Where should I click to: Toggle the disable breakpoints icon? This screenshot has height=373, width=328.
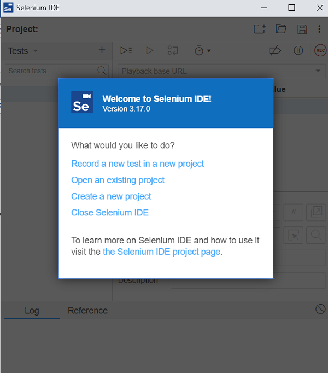coord(275,50)
